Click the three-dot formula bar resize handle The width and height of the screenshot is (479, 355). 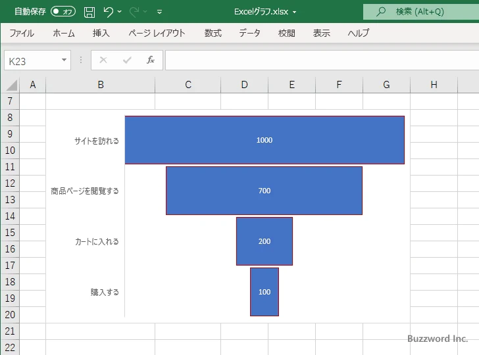coord(81,60)
